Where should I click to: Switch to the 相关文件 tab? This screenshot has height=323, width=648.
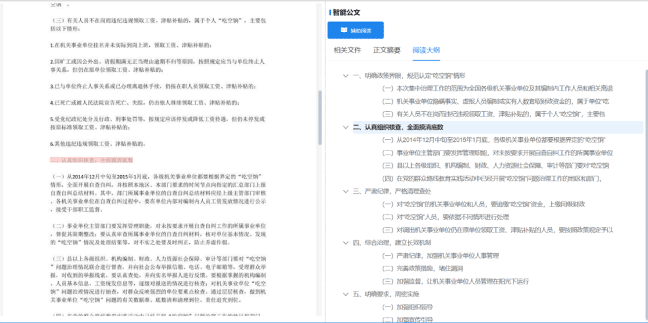(x=347, y=51)
